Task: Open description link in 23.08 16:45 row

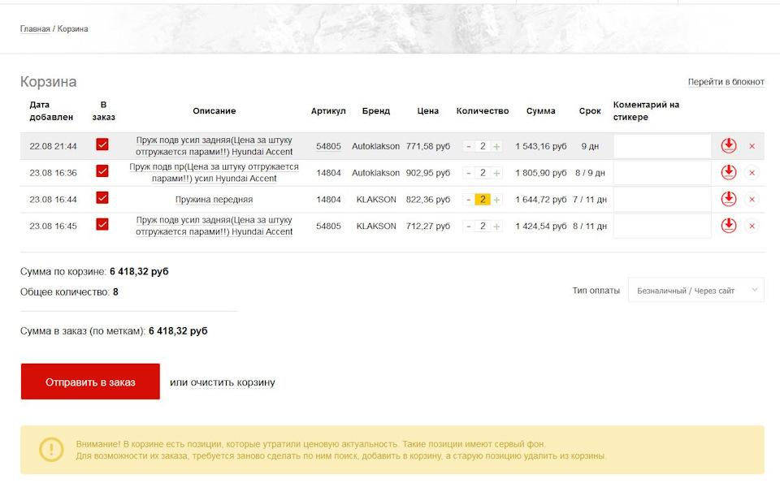Action: [x=214, y=226]
